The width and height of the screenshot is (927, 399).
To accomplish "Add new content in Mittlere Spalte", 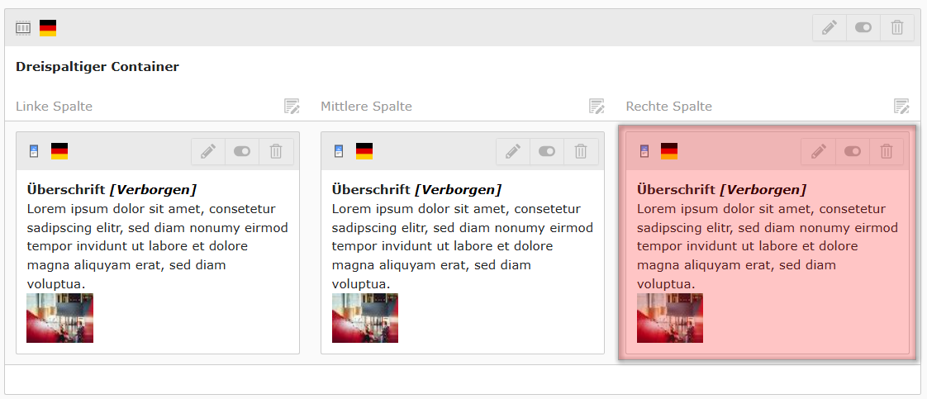I will coord(597,106).
